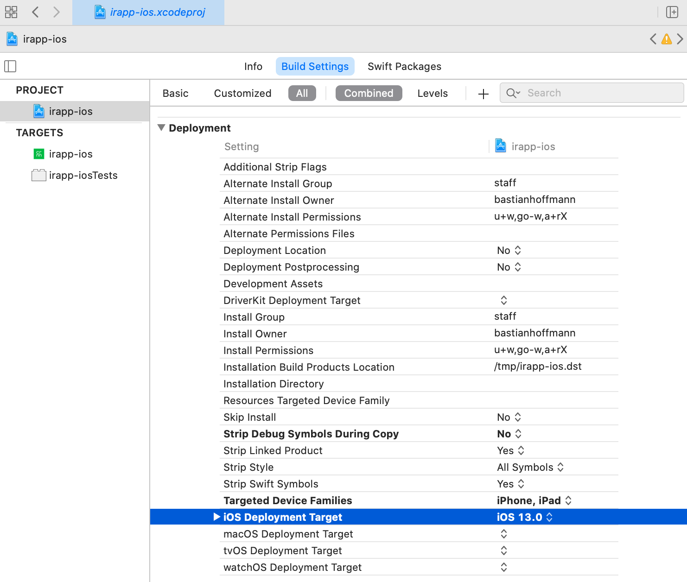The width and height of the screenshot is (687, 582).
Task: Switch to Combined settings view
Action: pyautogui.click(x=369, y=93)
